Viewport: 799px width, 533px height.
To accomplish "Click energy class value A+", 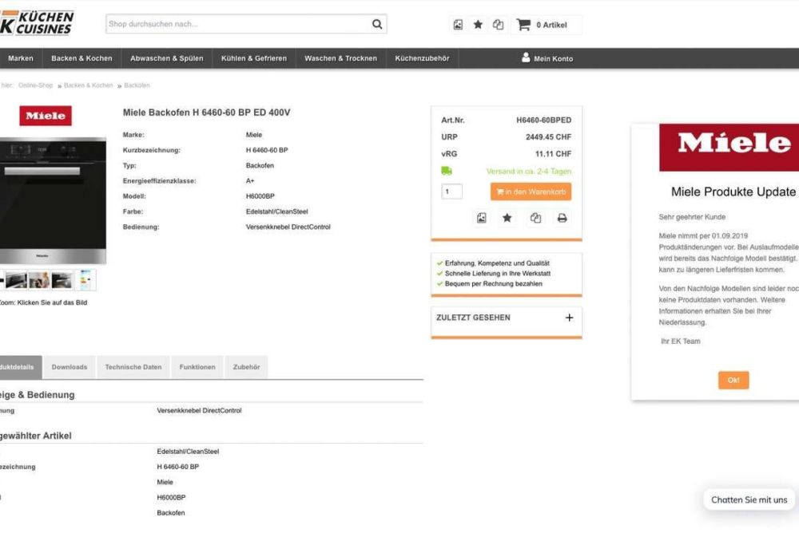I will click(249, 180).
